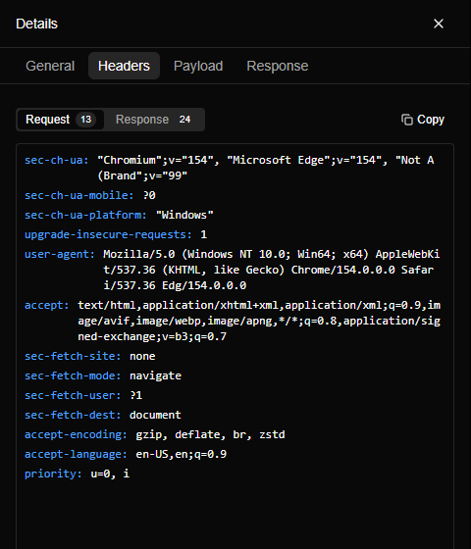Open the top Response tab

pos(278,66)
